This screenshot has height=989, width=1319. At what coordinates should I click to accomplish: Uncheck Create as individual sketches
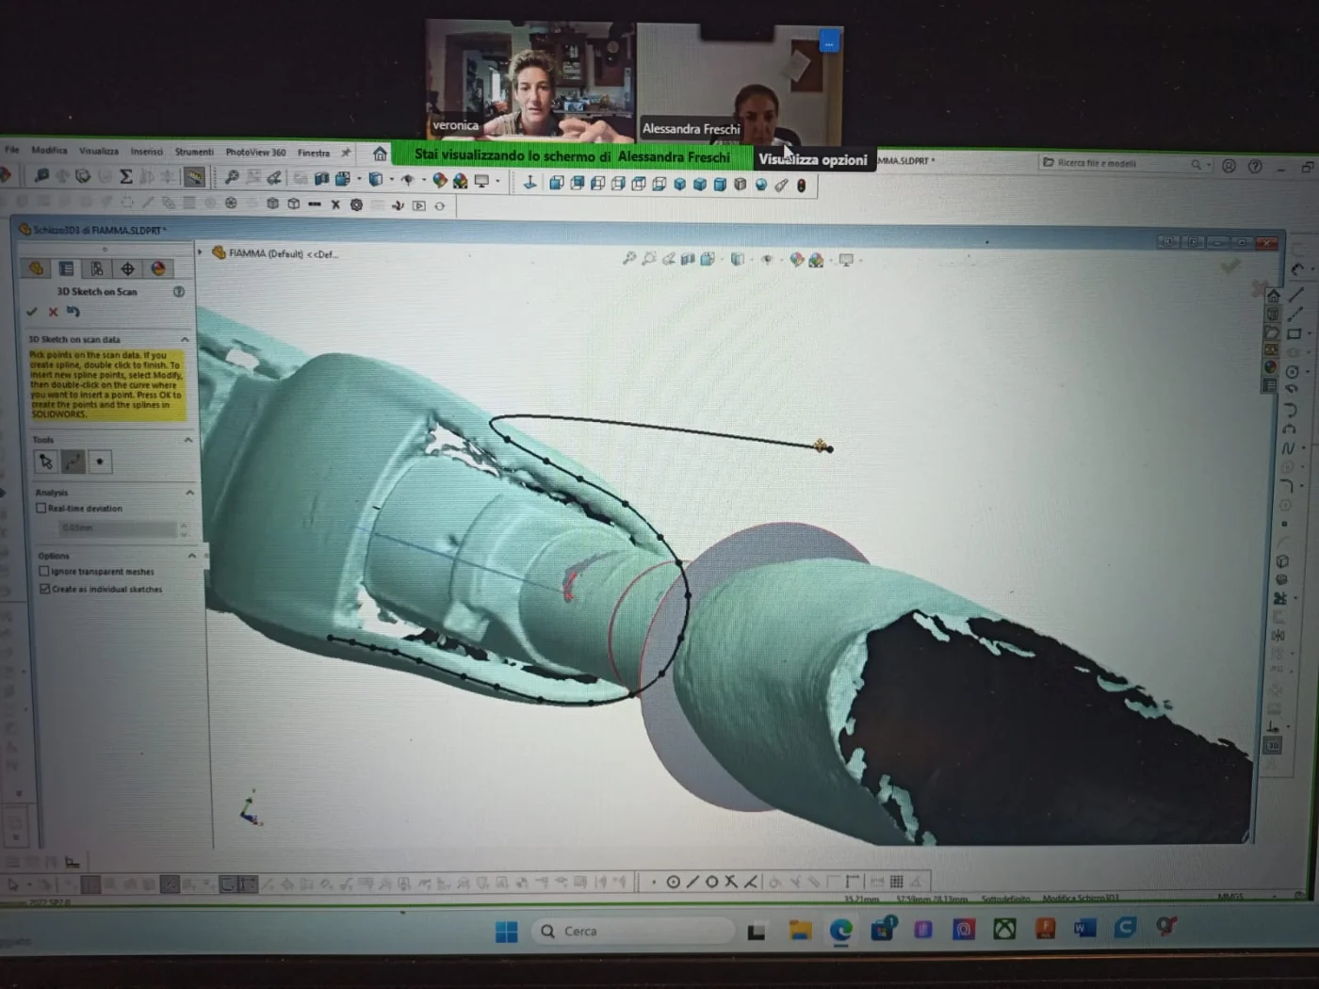[44, 589]
